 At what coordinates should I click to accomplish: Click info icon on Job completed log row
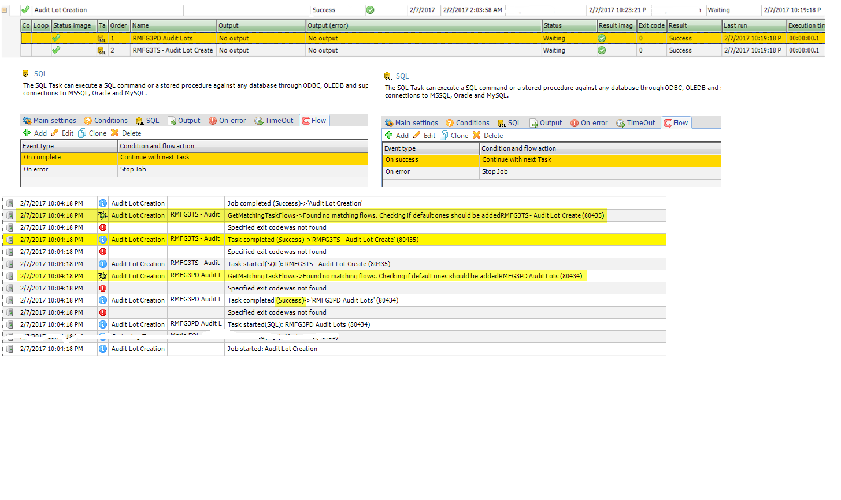tap(103, 203)
